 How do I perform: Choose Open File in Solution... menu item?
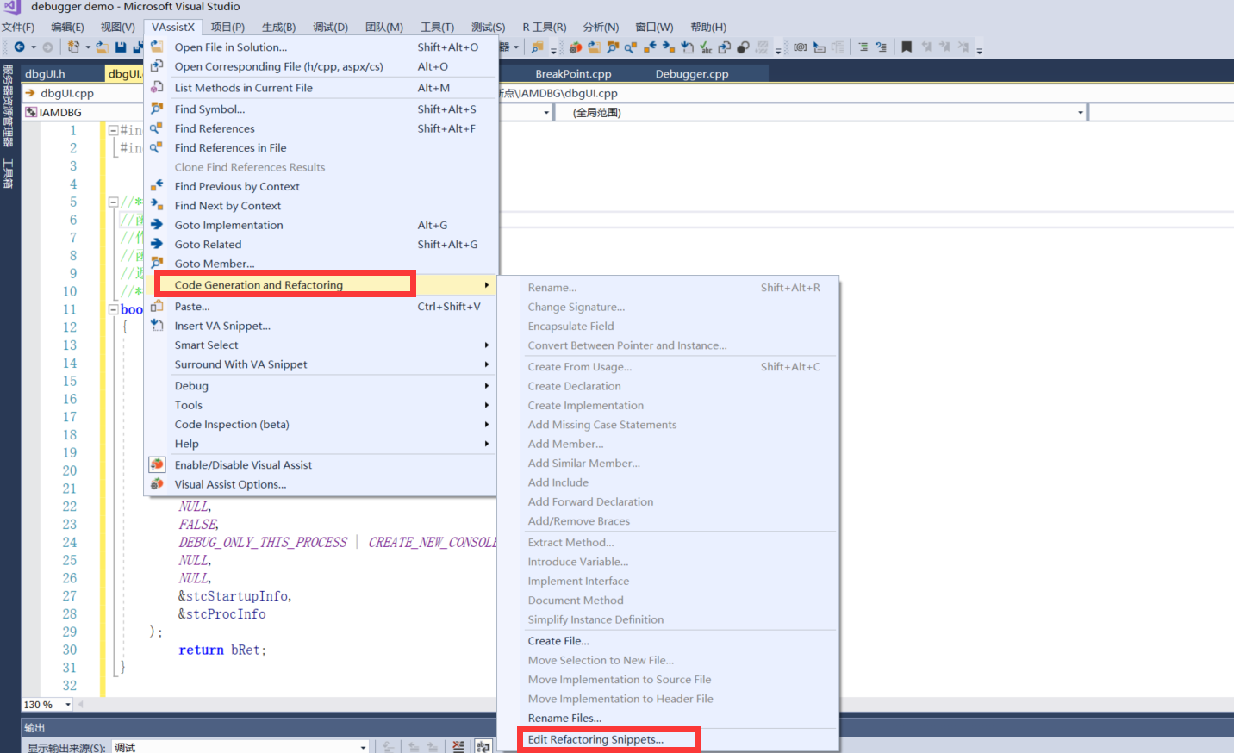pos(321,47)
